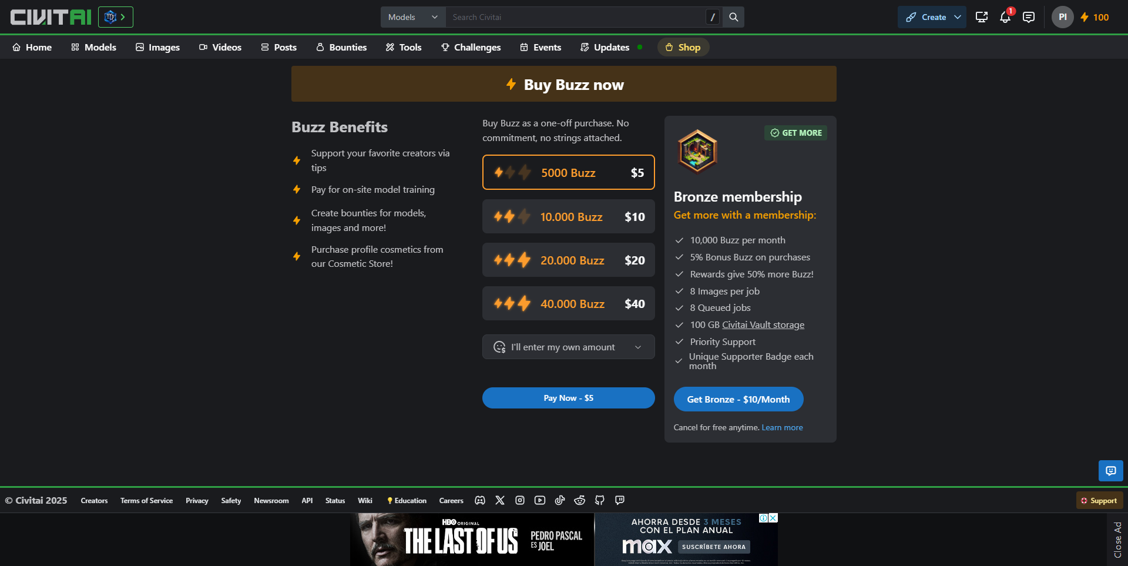
Task: Open the Models search category dropdown
Action: point(413,17)
